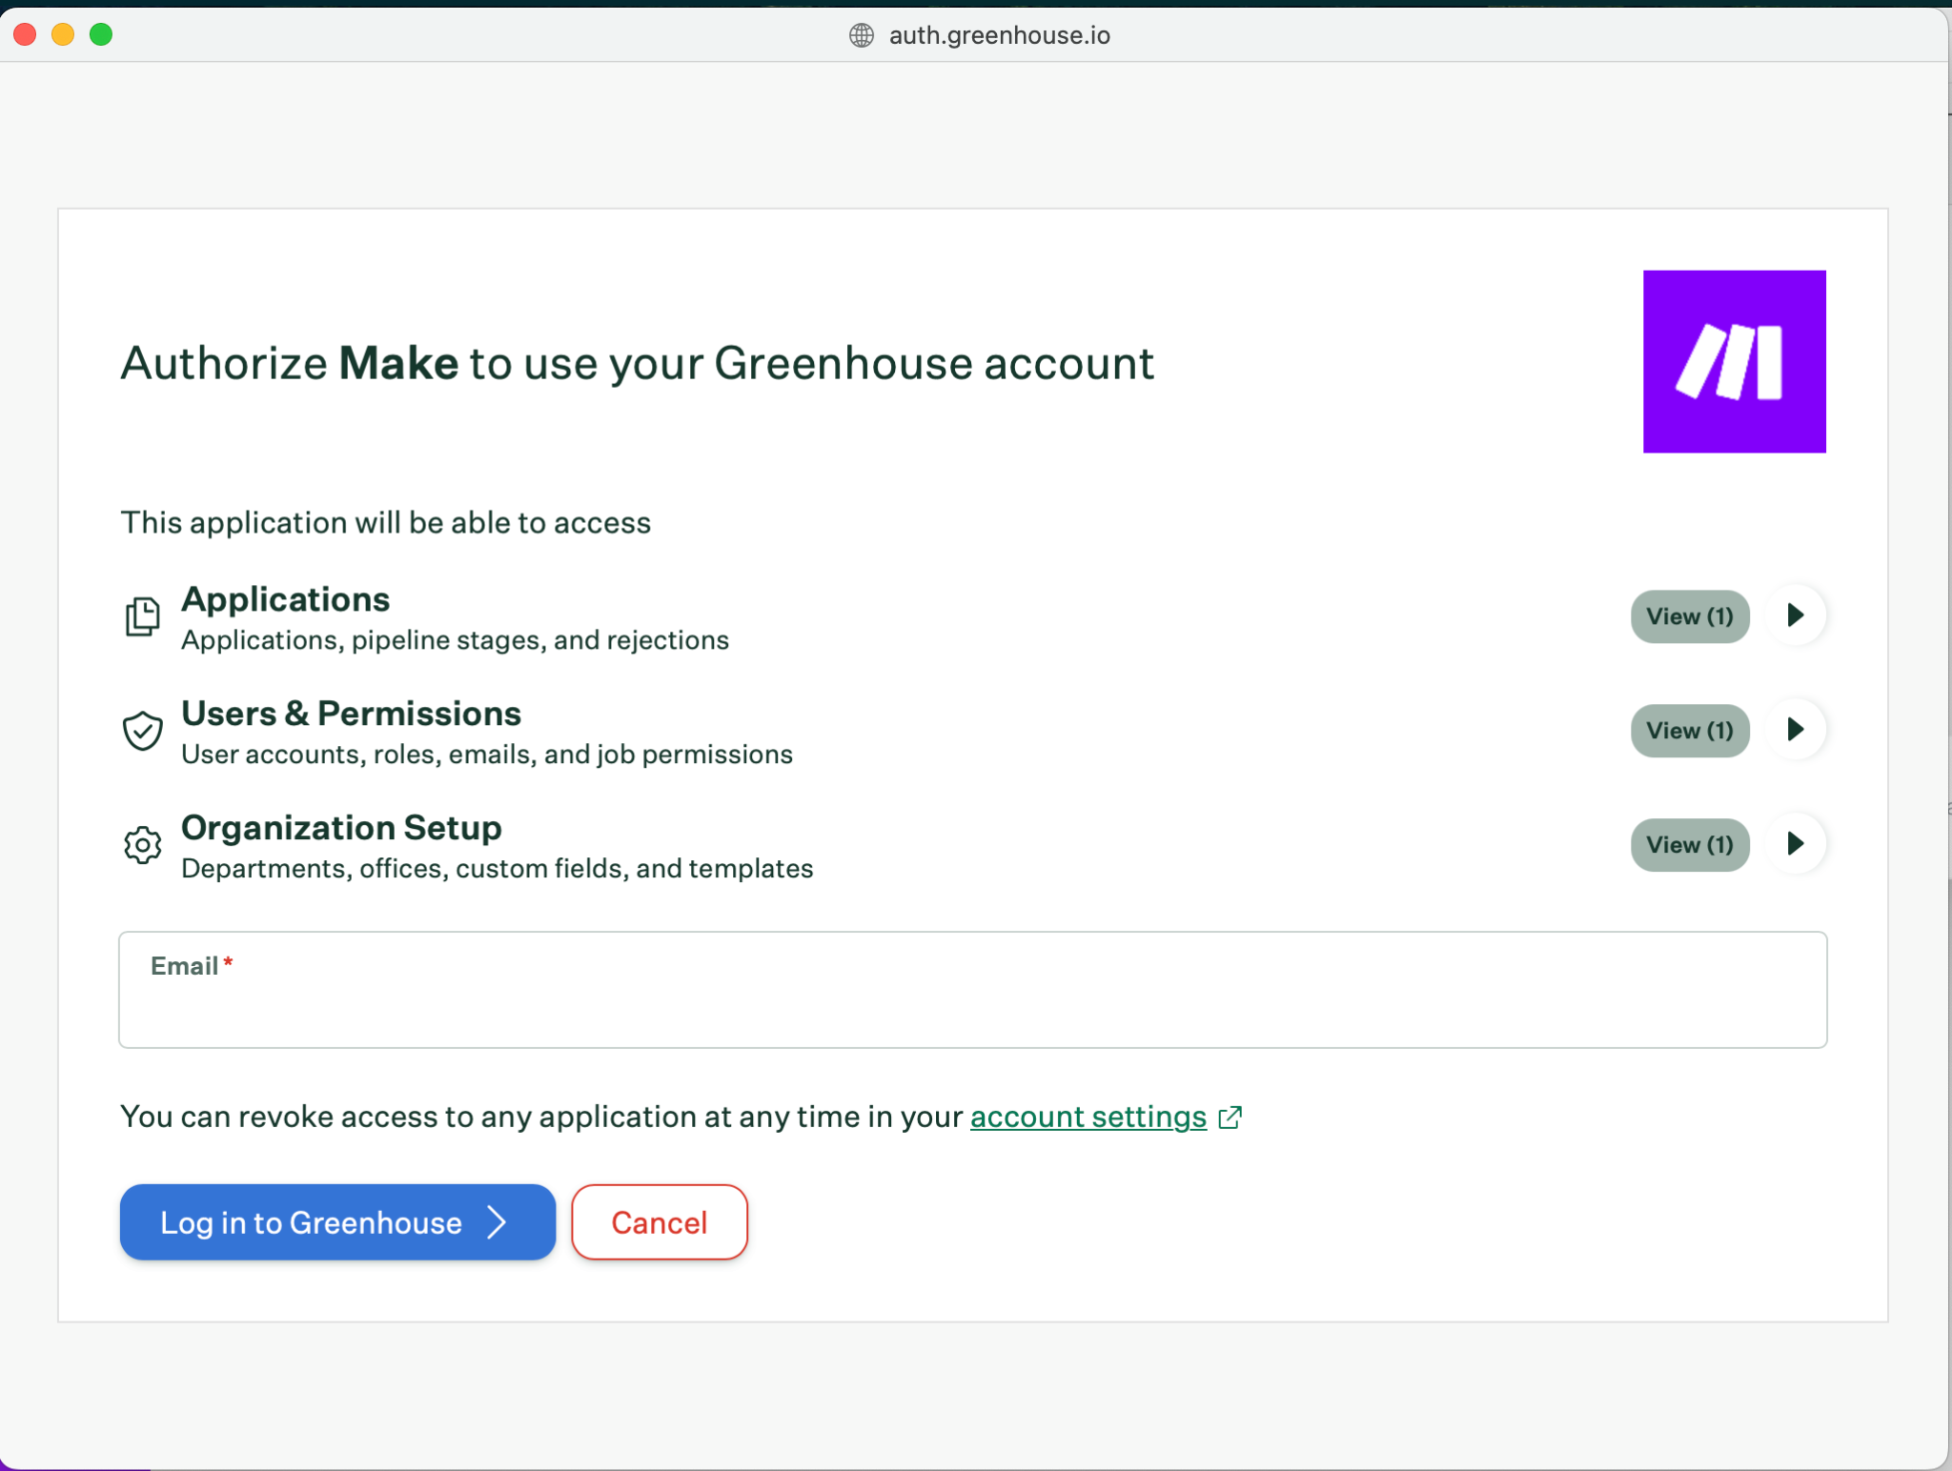
Task: Focus the Email input field
Action: [x=972, y=990]
